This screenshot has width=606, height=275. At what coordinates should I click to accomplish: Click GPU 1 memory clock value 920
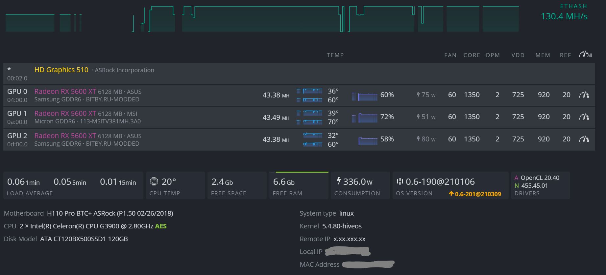pyautogui.click(x=544, y=117)
